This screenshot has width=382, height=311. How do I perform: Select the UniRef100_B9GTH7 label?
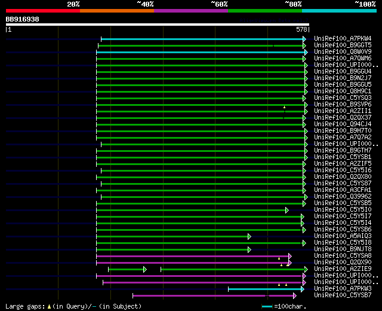[x=343, y=150]
